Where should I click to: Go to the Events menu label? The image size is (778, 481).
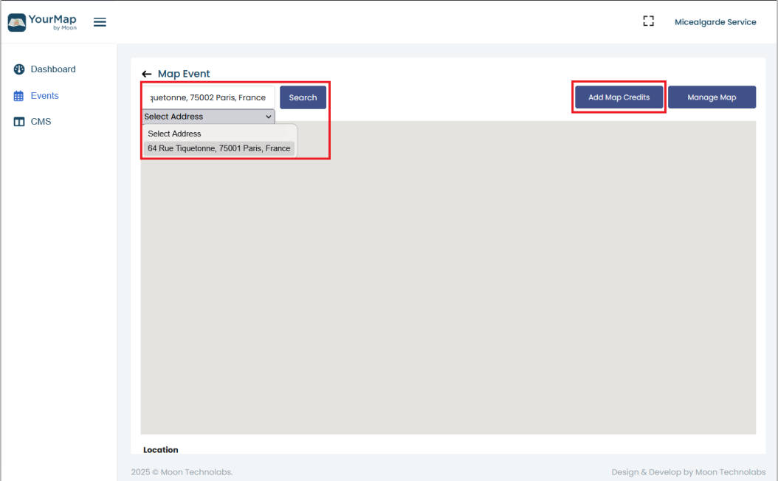(44, 96)
